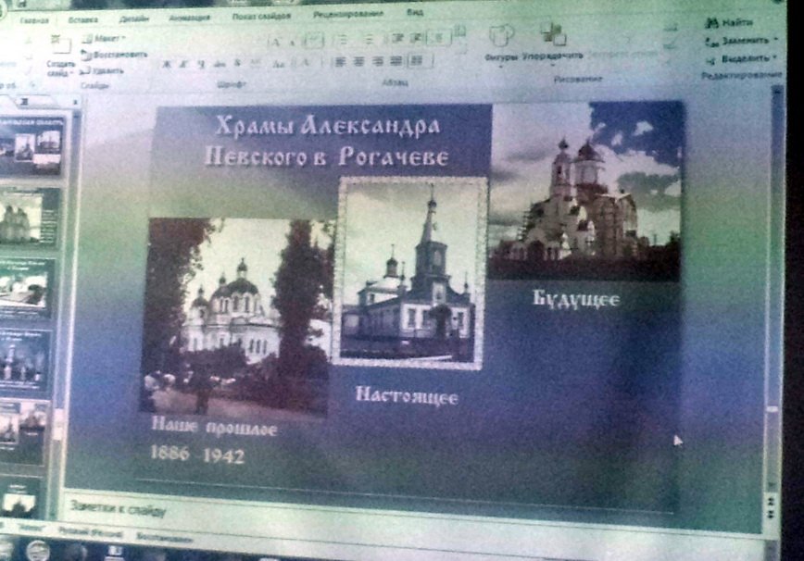Click the Arrange (Упорядочить) icon

[553, 35]
